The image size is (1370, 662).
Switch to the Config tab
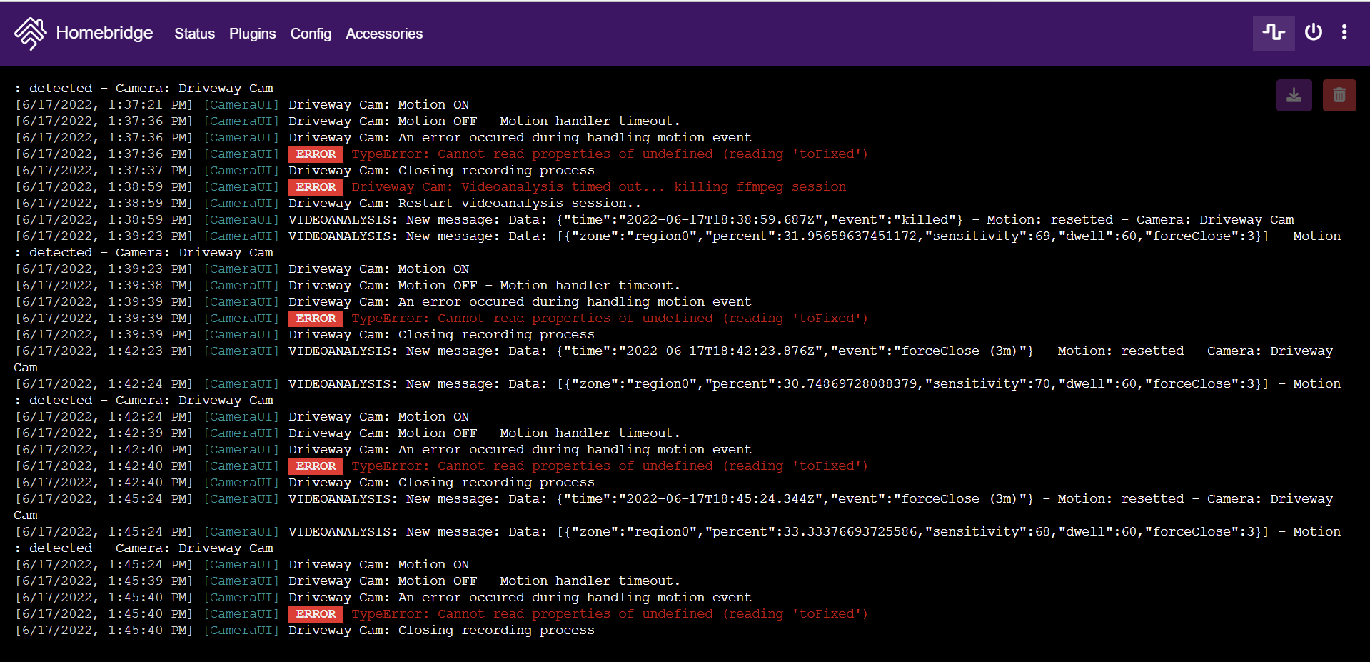click(x=310, y=34)
